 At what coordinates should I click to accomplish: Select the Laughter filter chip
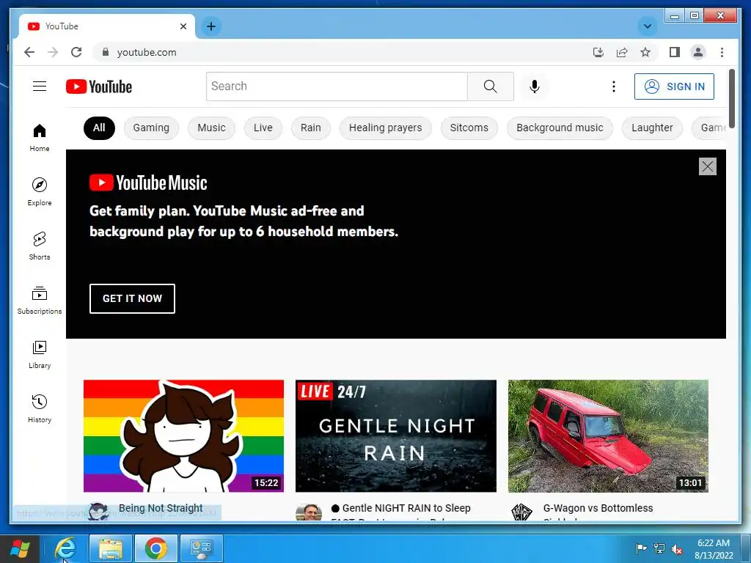point(652,128)
